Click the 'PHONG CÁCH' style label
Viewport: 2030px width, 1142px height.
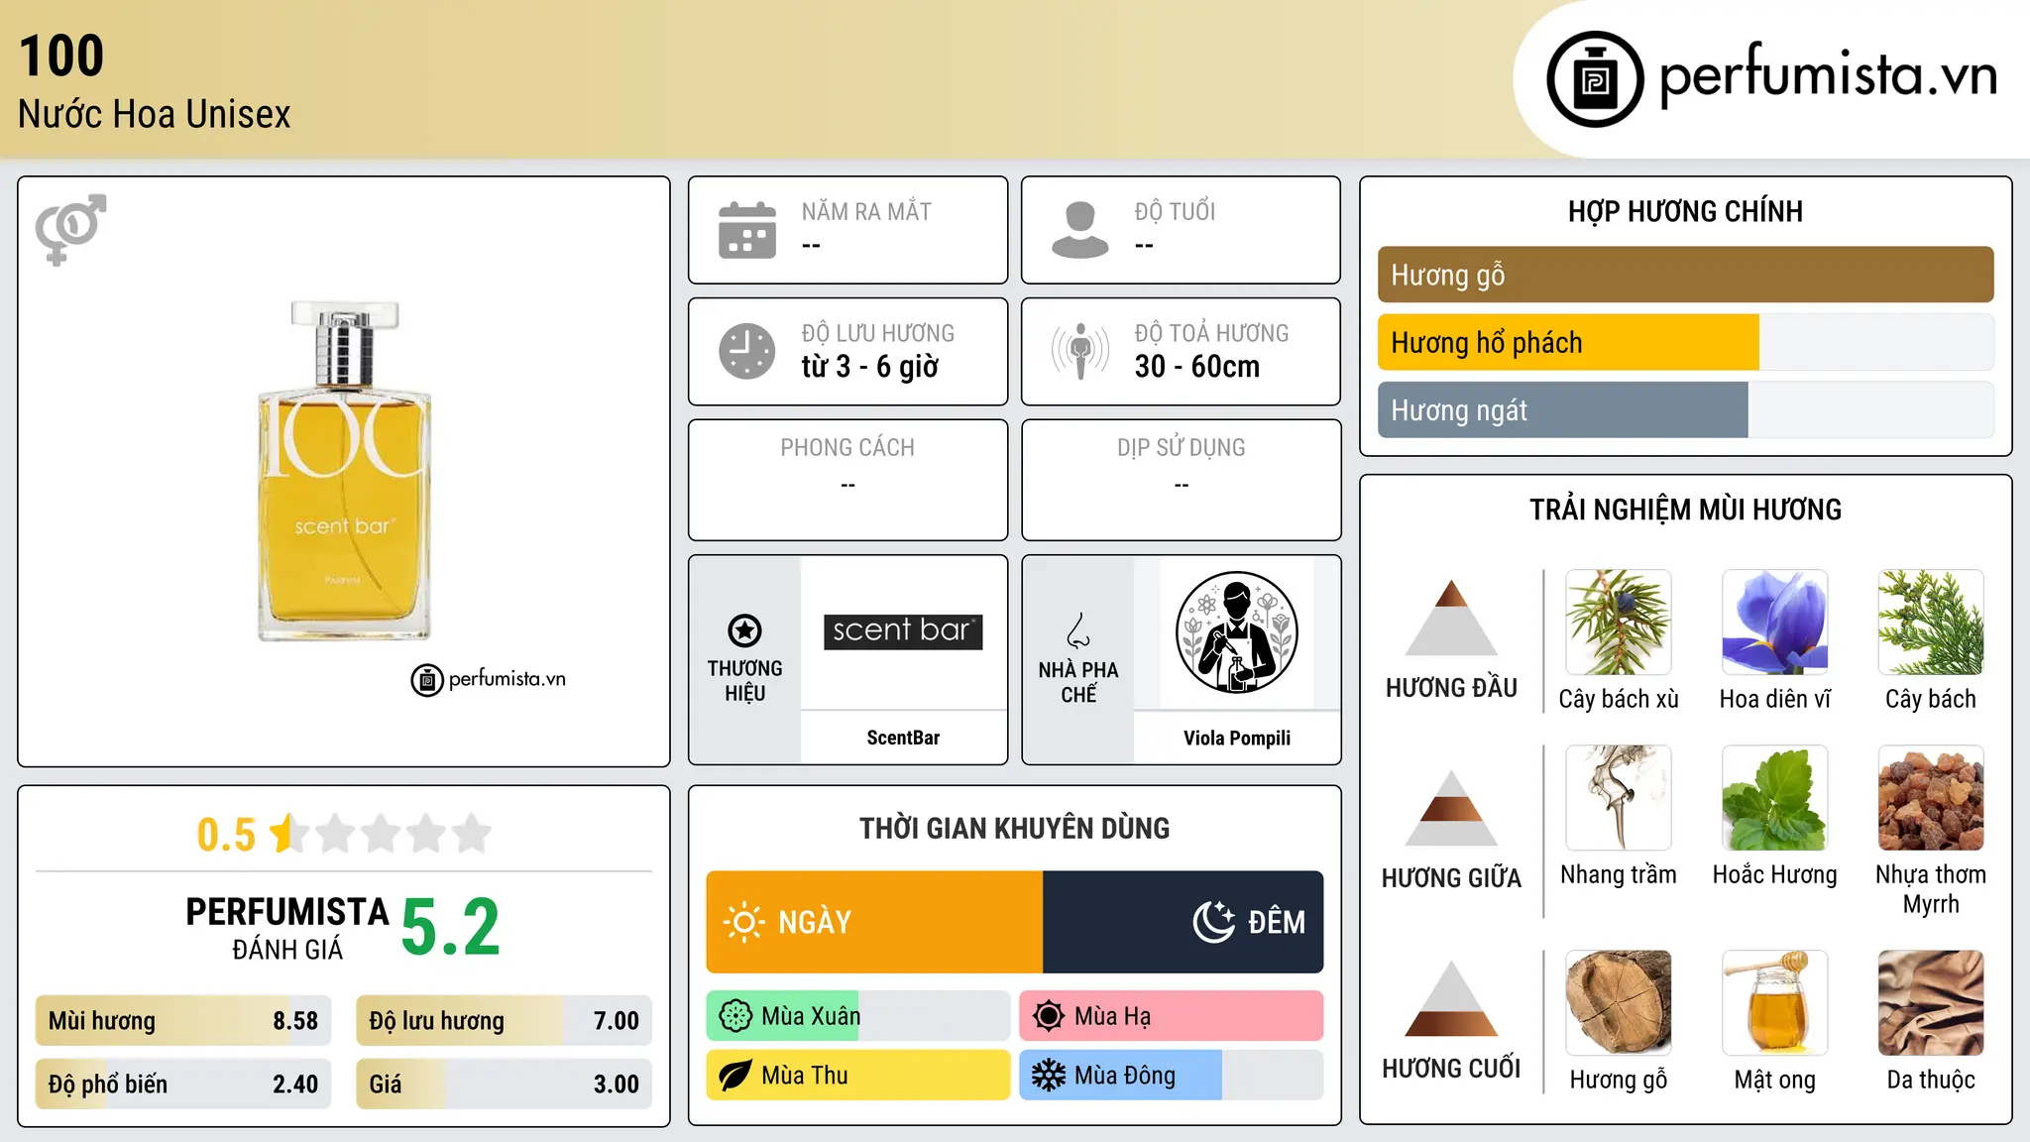tap(847, 448)
